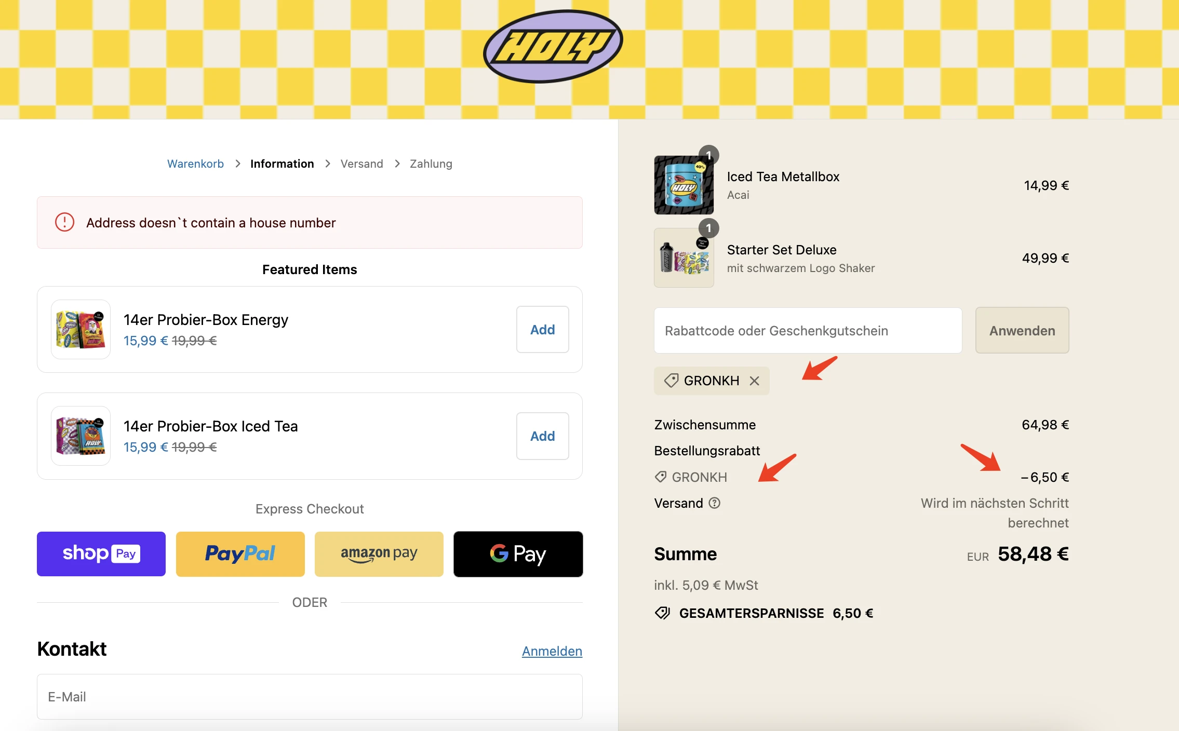The height and width of the screenshot is (731, 1179).
Task: Click the discount tag icon on the GRONKH chip
Action: tap(671, 381)
